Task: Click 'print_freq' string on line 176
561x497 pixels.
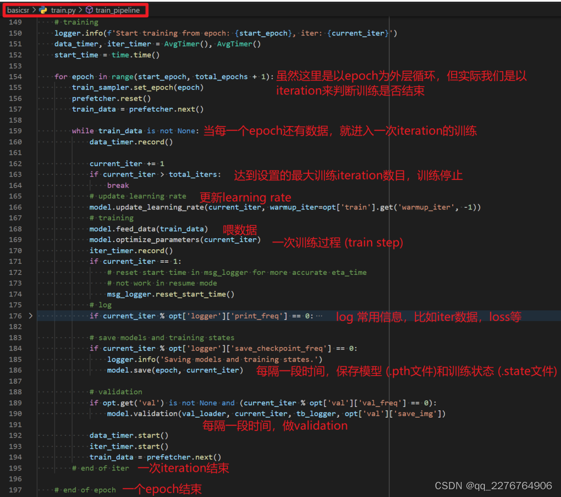Action: click(259, 316)
